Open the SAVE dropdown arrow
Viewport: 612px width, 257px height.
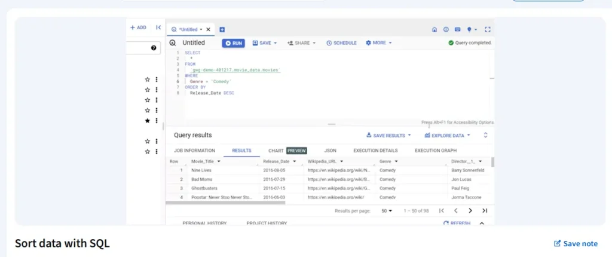point(275,43)
